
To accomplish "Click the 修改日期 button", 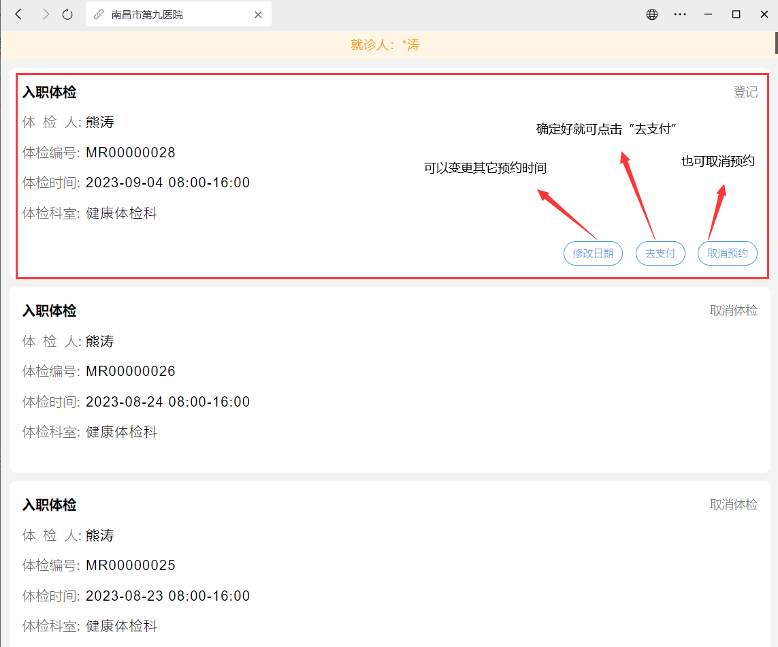I will coord(593,253).
